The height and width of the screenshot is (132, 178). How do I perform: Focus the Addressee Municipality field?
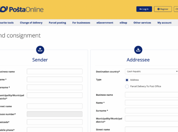[x=152, y=118]
